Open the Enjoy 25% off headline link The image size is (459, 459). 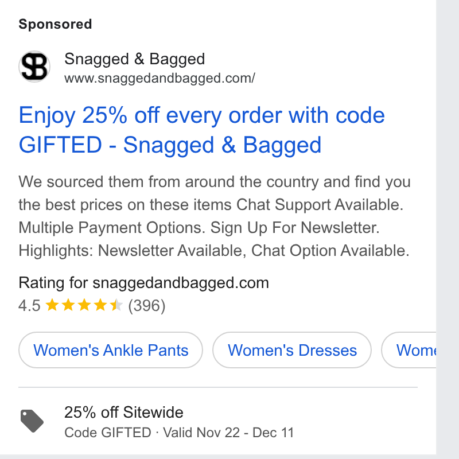[x=201, y=130]
